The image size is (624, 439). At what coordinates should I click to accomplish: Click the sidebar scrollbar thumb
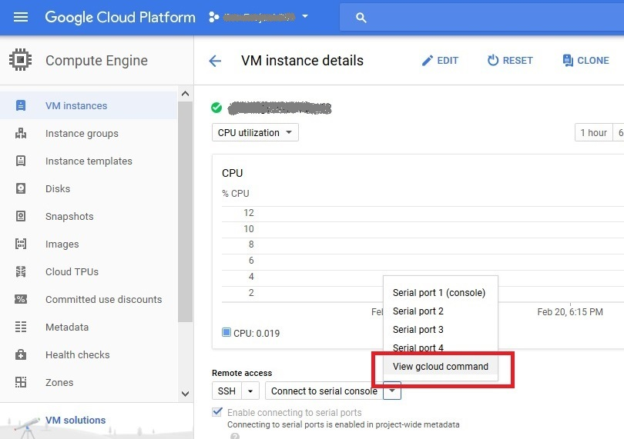pyautogui.click(x=185, y=211)
